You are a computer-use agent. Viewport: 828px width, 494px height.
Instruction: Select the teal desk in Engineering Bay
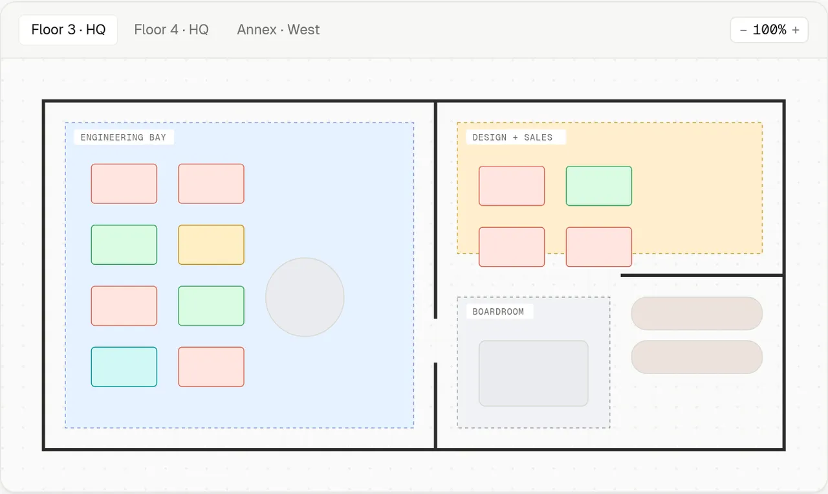[124, 367]
